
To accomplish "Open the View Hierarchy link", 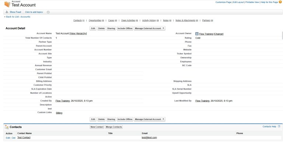I will coord(78,33).
